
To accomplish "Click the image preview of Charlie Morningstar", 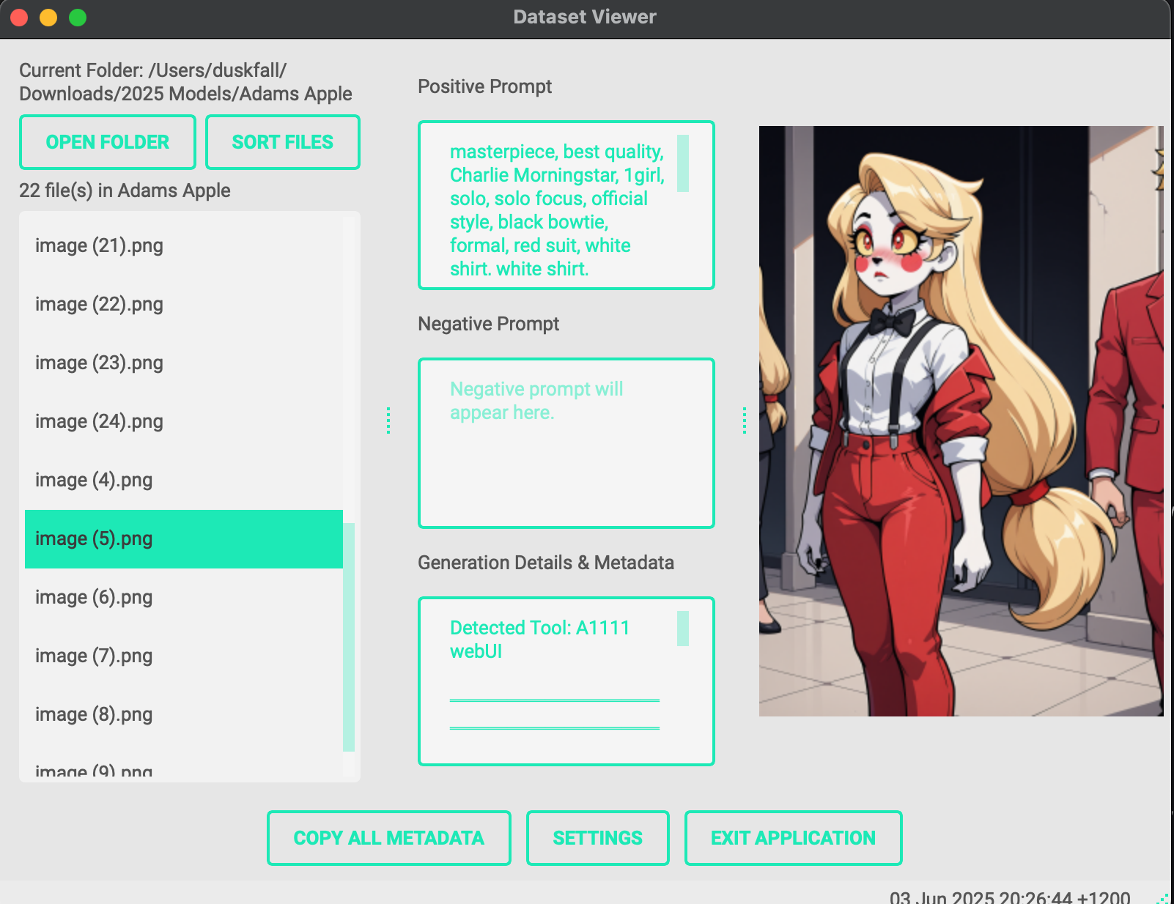I will point(961,421).
